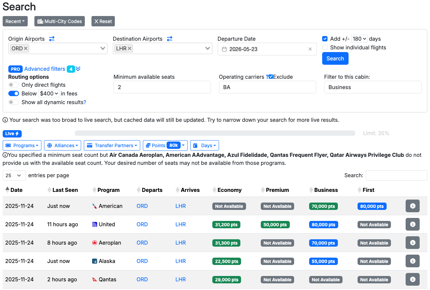Image resolution: width=430 pixels, height=290 pixels.
Task: Click the info icon on the American row
Action: pos(412,206)
